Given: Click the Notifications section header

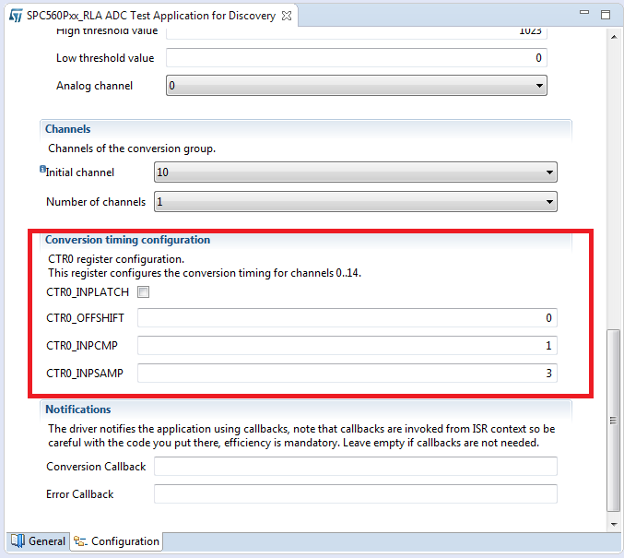Looking at the screenshot, I should click(78, 410).
